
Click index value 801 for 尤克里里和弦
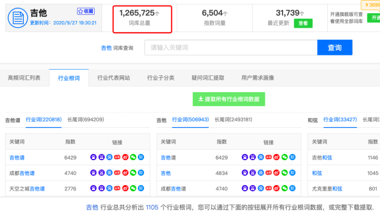[x=373, y=188]
